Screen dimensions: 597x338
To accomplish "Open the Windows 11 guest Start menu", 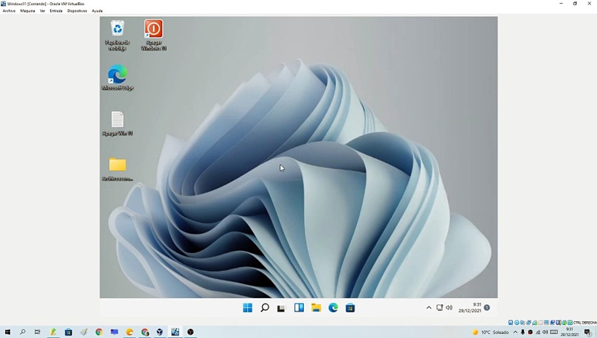I will pyautogui.click(x=248, y=308).
